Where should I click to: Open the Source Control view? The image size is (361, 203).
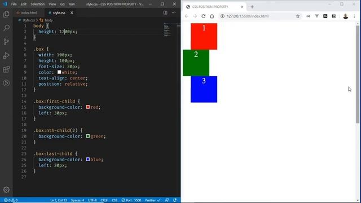6,42
